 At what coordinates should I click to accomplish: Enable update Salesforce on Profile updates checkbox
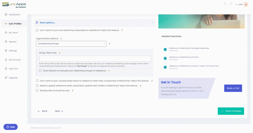[x=37, y=86]
